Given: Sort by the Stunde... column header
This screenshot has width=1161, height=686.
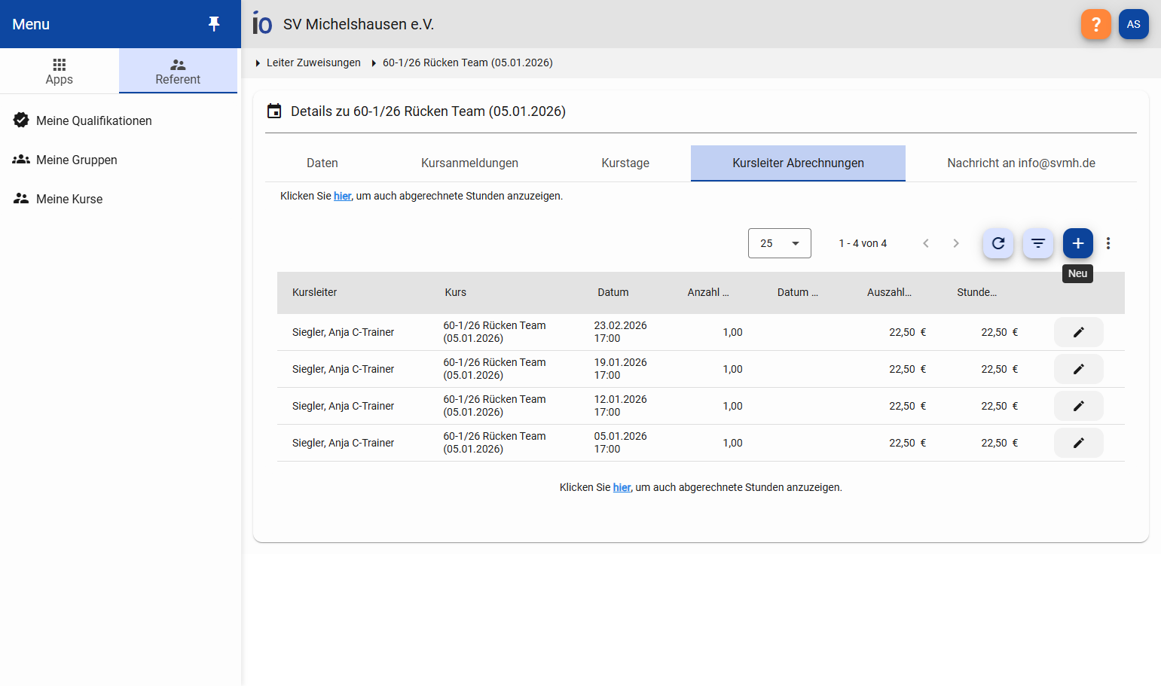Looking at the screenshot, I should pyautogui.click(x=977, y=292).
